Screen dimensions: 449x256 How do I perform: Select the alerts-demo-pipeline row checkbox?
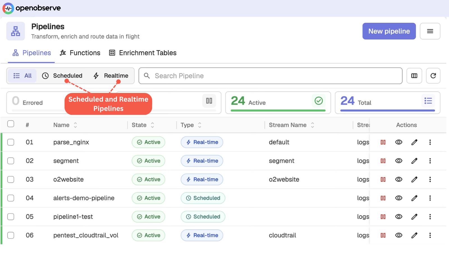click(11, 198)
